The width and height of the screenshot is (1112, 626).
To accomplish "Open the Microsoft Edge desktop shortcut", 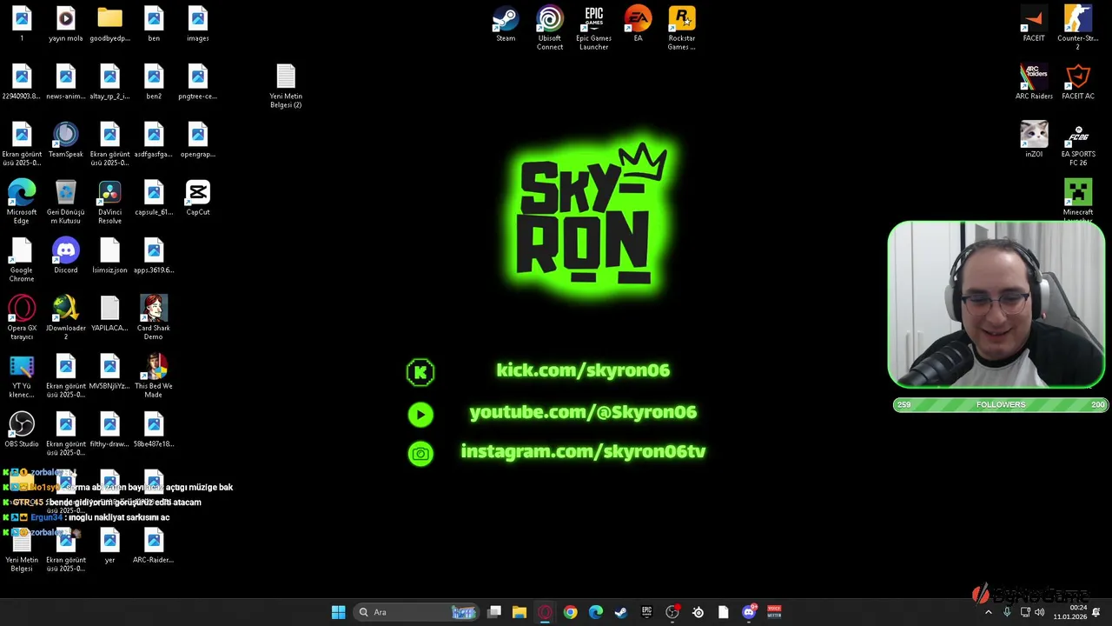I will point(22,202).
